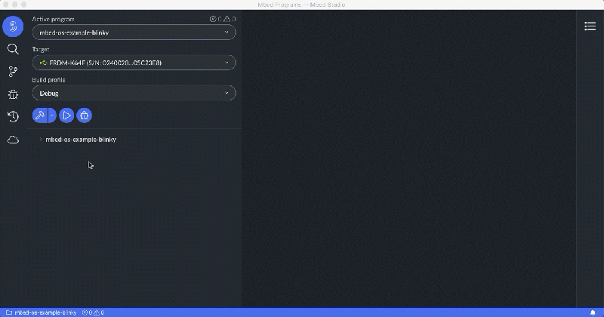Open the Target FRDM-K64F dropdown
This screenshot has width=604, height=317.
click(134, 63)
